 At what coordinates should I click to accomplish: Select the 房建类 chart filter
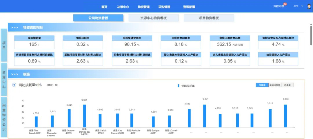pos(262,85)
